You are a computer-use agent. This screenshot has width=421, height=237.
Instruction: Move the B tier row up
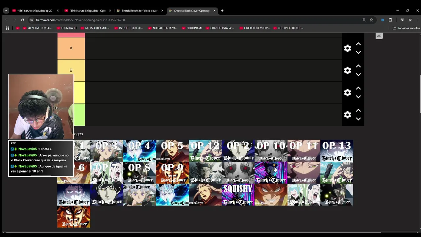tap(358, 66)
